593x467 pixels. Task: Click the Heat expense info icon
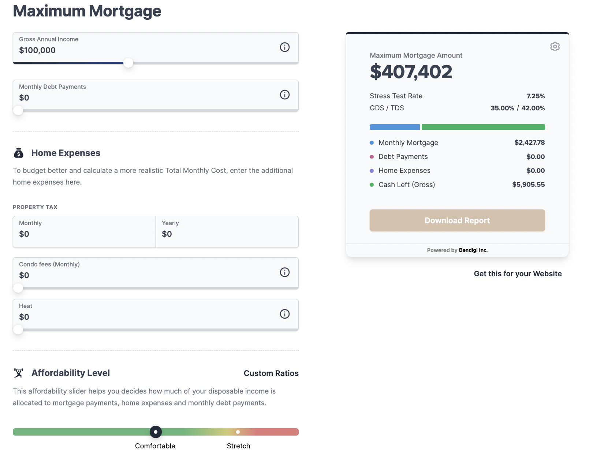click(x=285, y=314)
